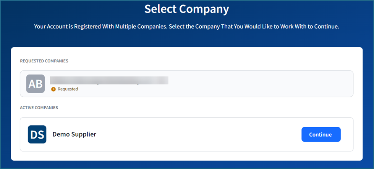The width and height of the screenshot is (374, 169).
Task: Click the letters AB inside the avatar
Action: coord(36,84)
